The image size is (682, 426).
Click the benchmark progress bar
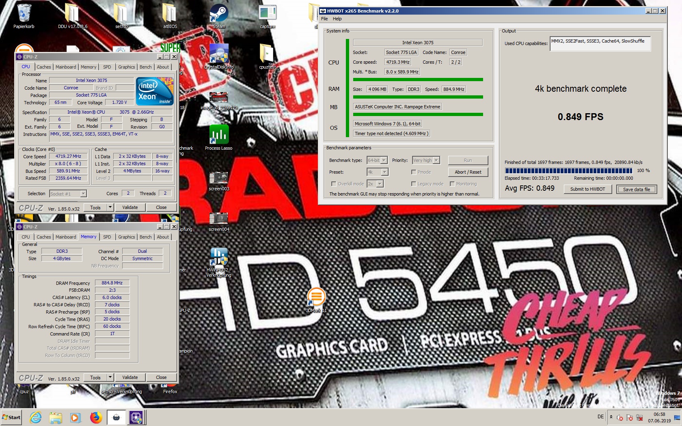coord(568,170)
